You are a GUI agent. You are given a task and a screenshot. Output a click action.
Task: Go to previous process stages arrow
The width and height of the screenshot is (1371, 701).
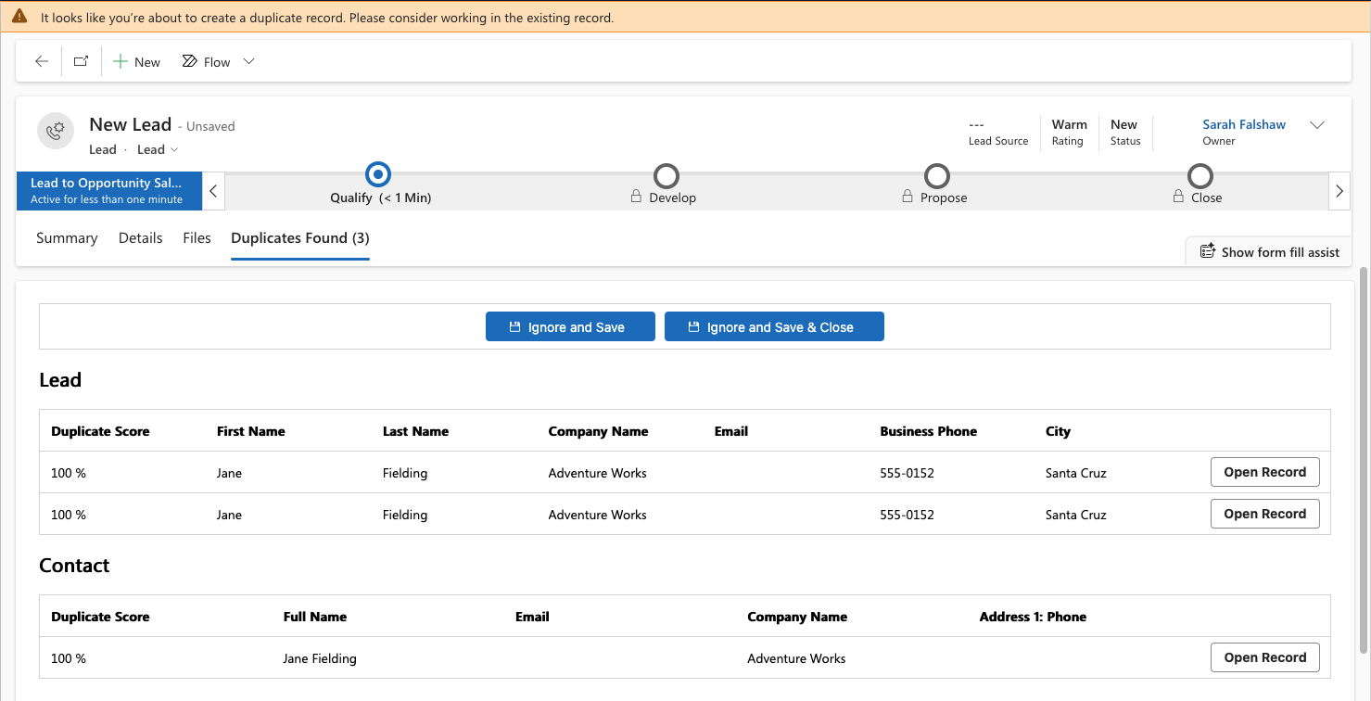click(213, 191)
